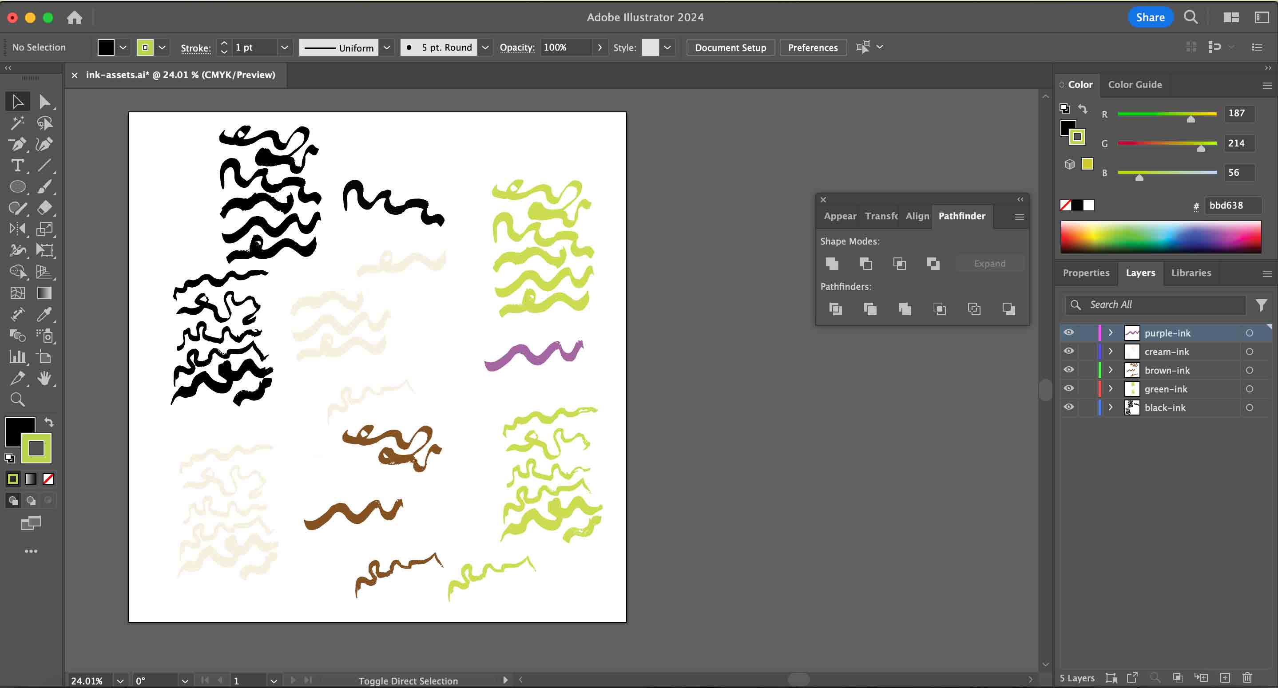Image resolution: width=1278 pixels, height=688 pixels.
Task: Select the Ellipse tool
Action: click(x=18, y=186)
